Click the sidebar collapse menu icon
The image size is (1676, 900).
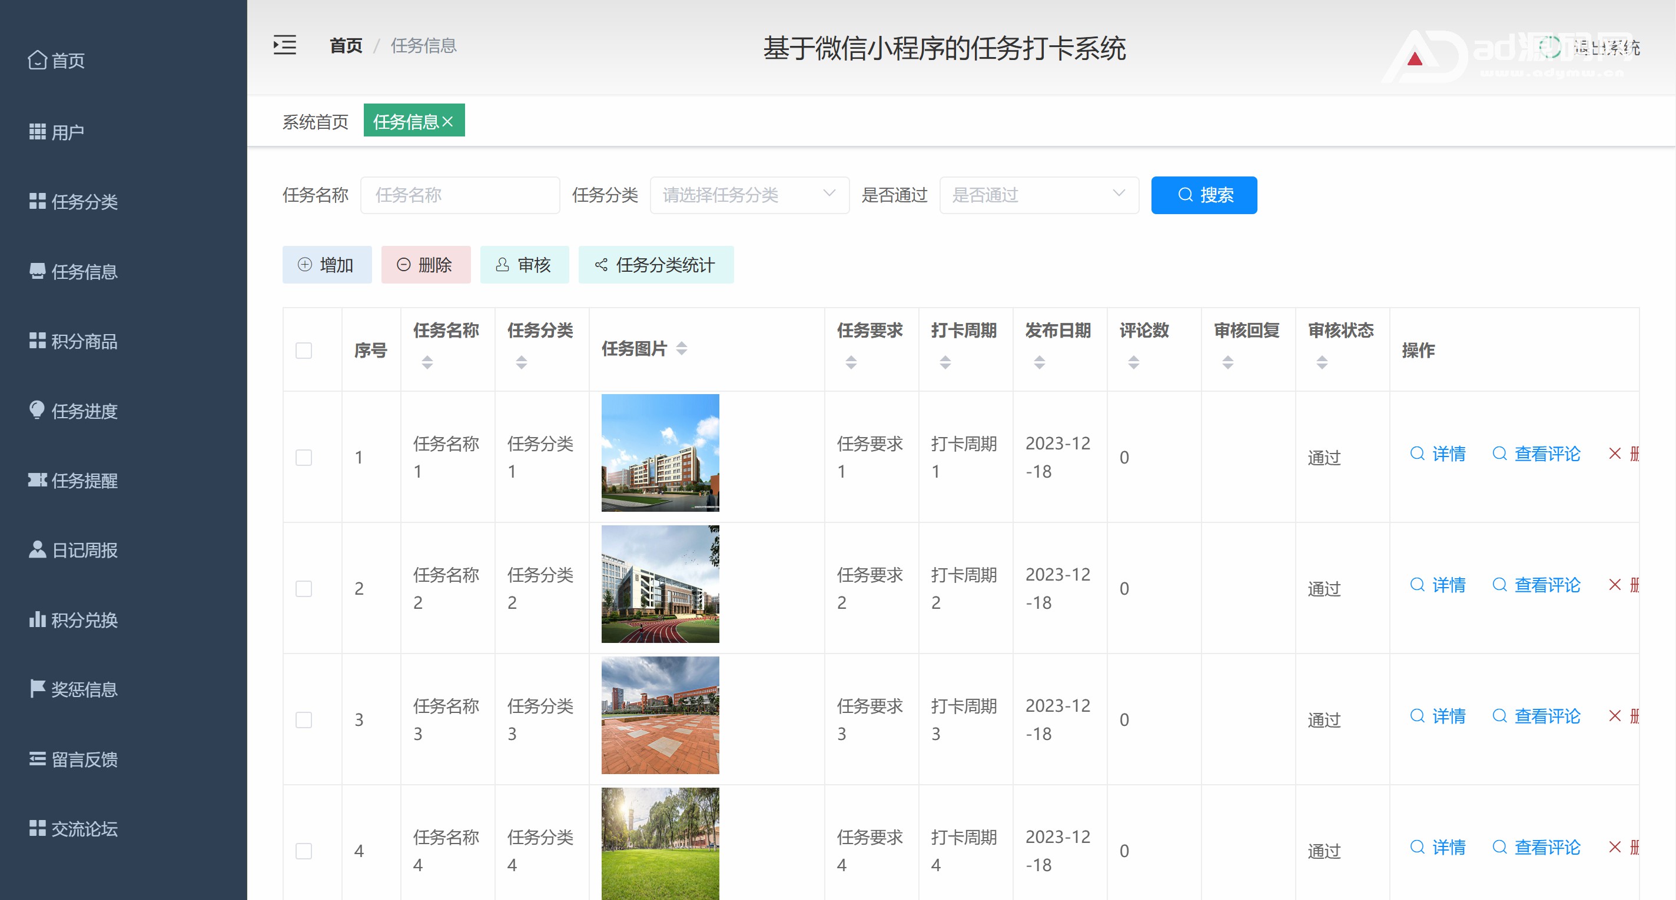(x=284, y=45)
